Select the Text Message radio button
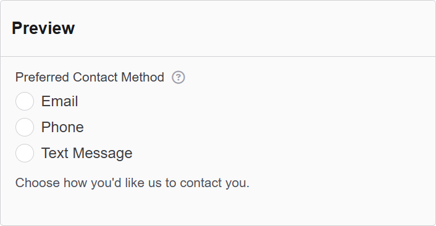 pyautogui.click(x=25, y=153)
